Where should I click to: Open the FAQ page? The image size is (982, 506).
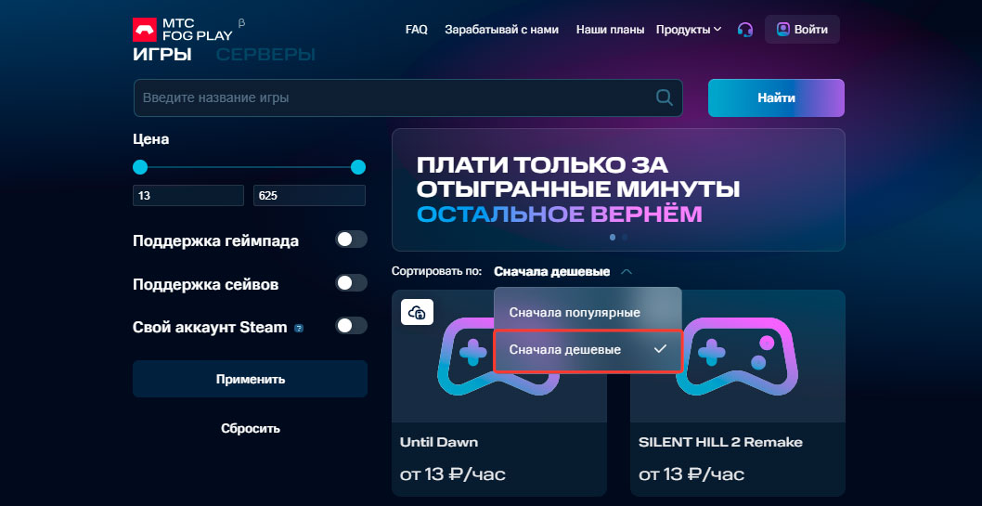[x=417, y=30]
